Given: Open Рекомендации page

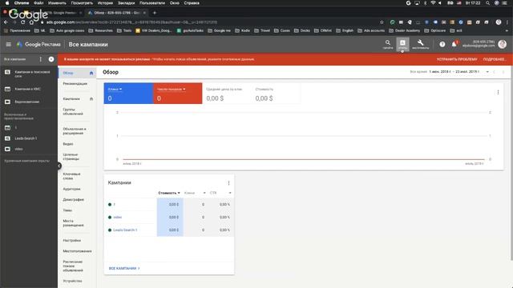Looking at the screenshot, I should pyautogui.click(x=75, y=83).
